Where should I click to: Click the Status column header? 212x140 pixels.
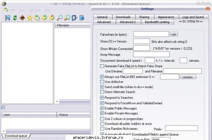point(74,115)
